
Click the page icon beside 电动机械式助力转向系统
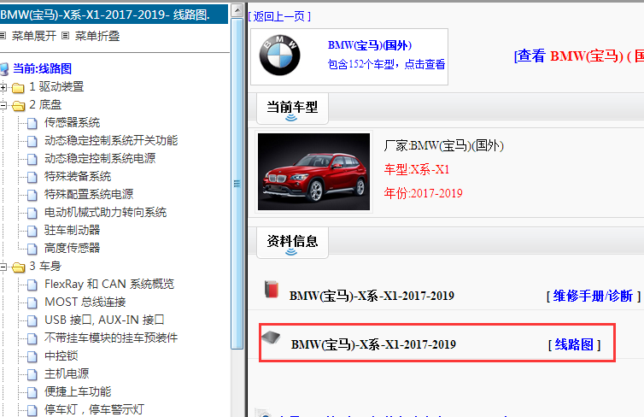[32, 213]
